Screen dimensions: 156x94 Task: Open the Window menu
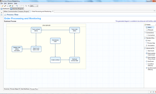[10, 3]
